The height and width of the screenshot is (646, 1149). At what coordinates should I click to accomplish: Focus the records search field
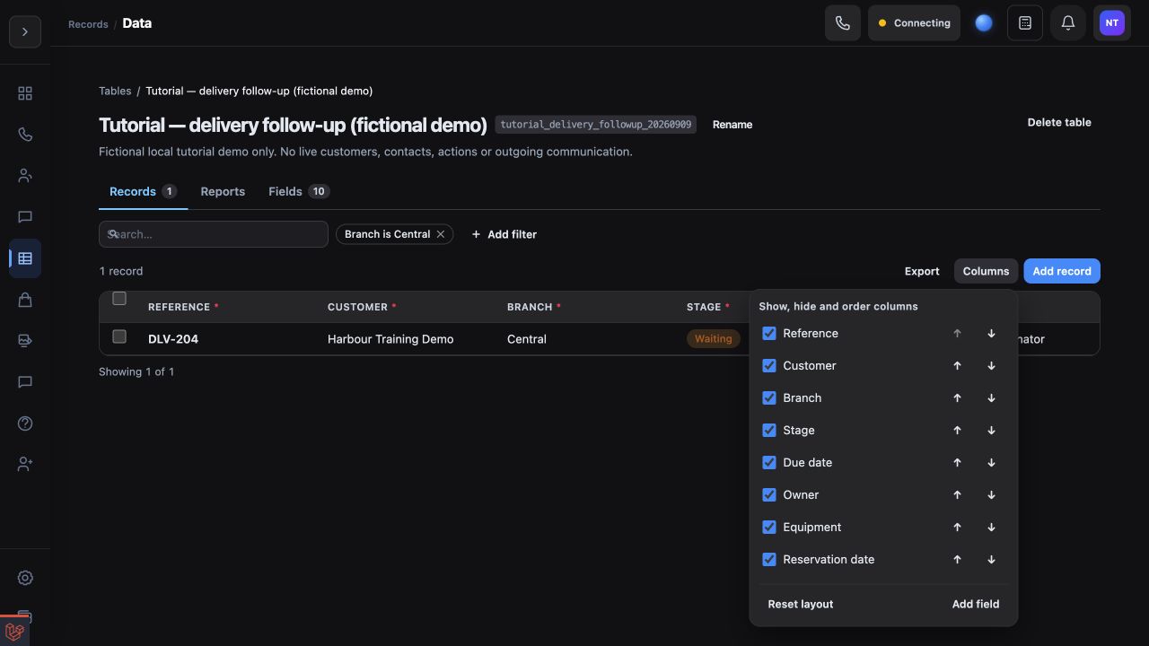coord(214,234)
